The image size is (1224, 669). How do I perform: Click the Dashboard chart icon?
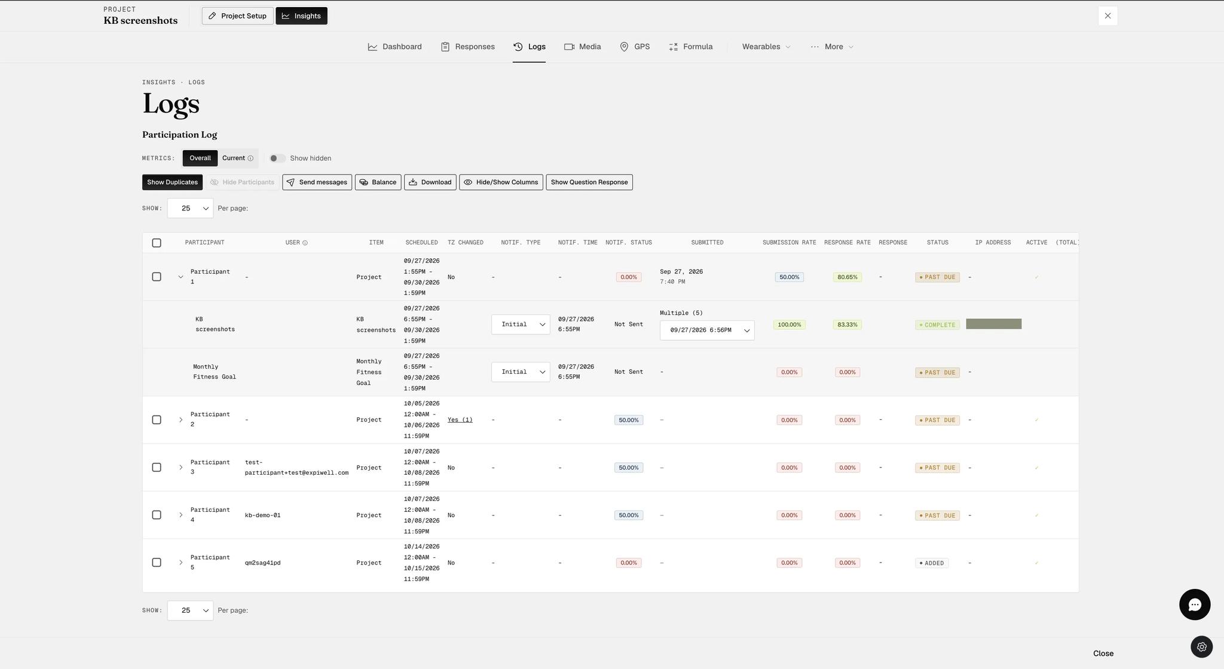tap(372, 47)
